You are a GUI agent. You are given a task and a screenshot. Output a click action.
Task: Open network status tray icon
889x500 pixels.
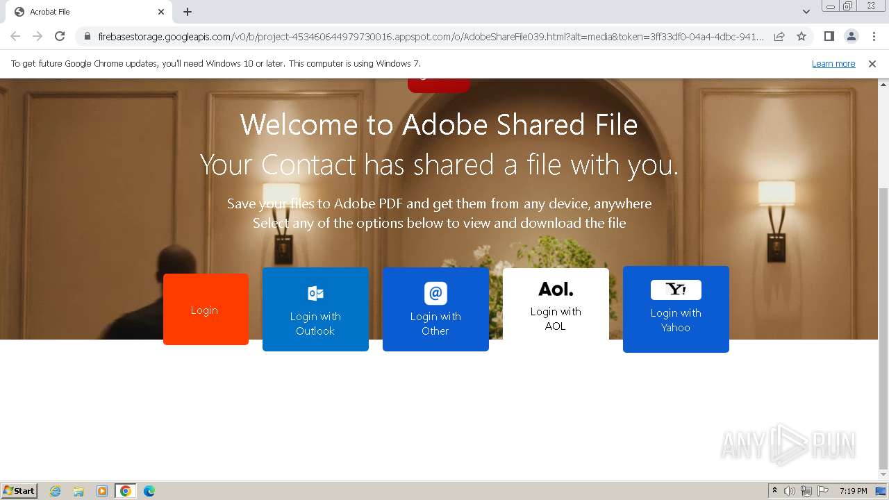coord(806,491)
